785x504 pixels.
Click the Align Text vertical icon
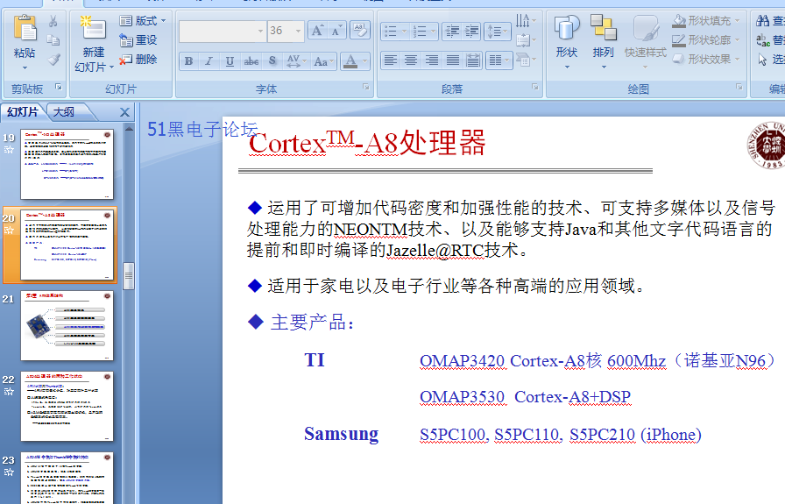(x=526, y=40)
